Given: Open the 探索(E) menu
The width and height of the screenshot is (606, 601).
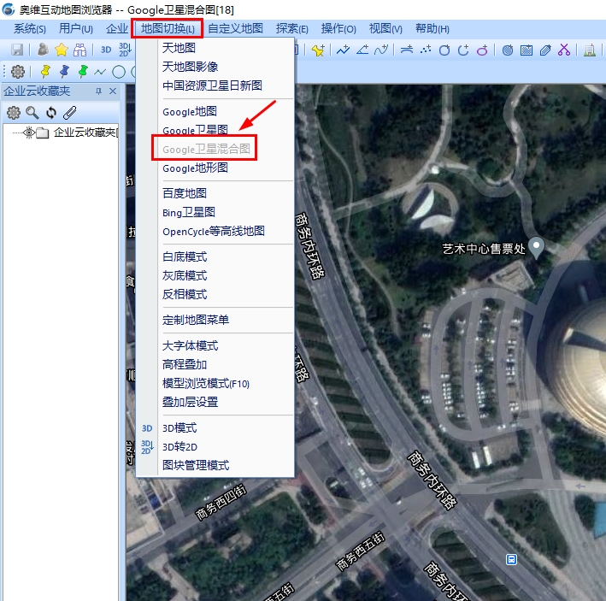Looking at the screenshot, I should tap(291, 29).
